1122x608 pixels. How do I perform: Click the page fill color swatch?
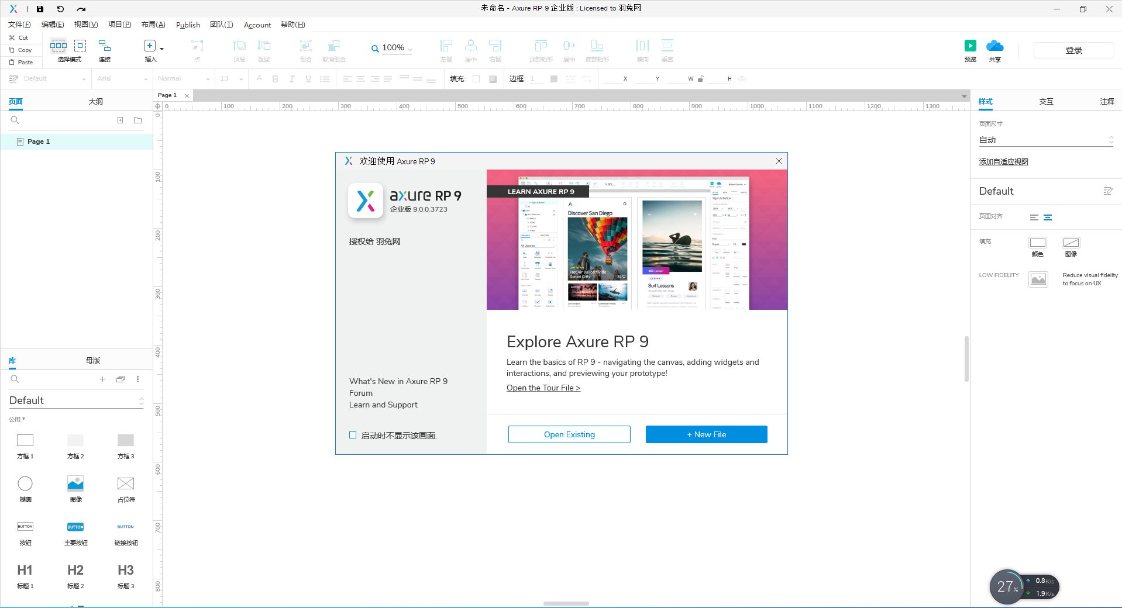tap(1037, 243)
